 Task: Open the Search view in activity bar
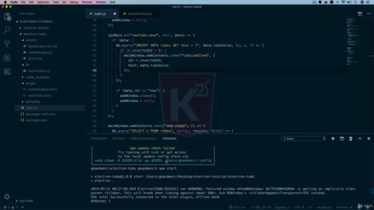[x=7, y=30]
